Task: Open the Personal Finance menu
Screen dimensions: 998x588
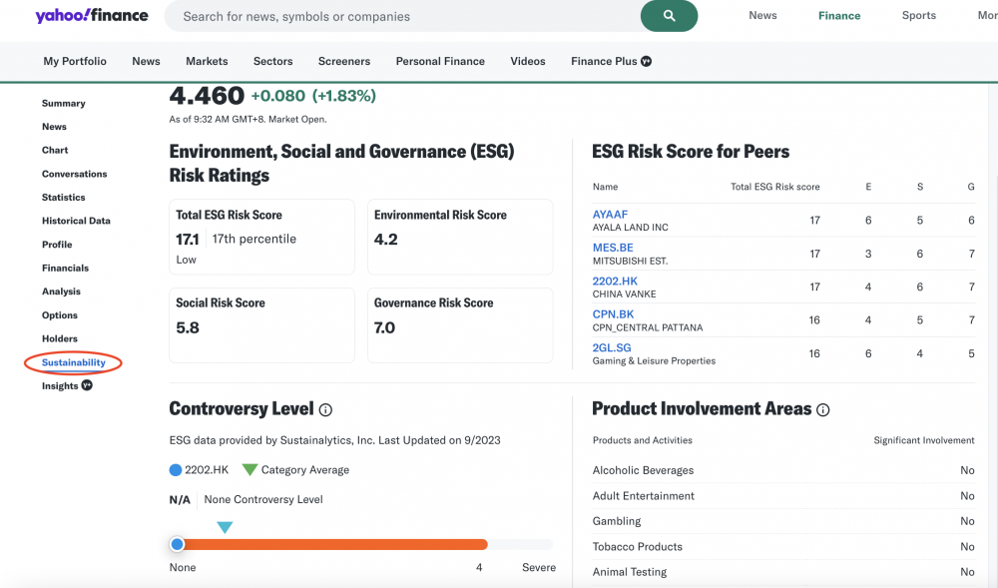Action: [440, 61]
